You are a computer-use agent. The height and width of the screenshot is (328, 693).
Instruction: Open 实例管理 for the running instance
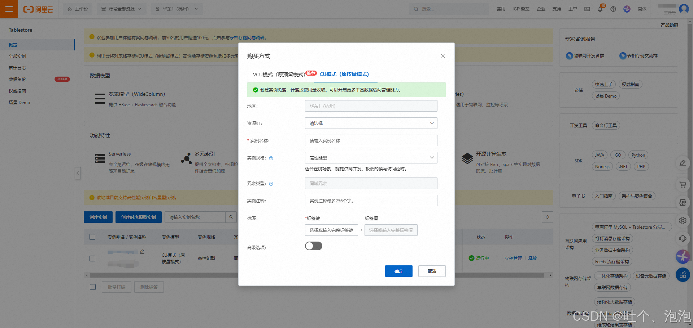[x=513, y=258]
